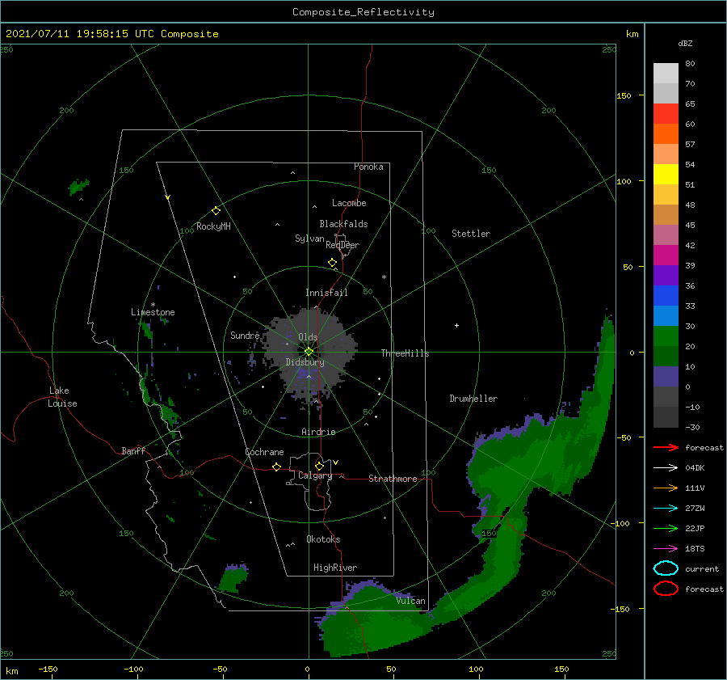Click the Strathmore label

click(x=393, y=479)
